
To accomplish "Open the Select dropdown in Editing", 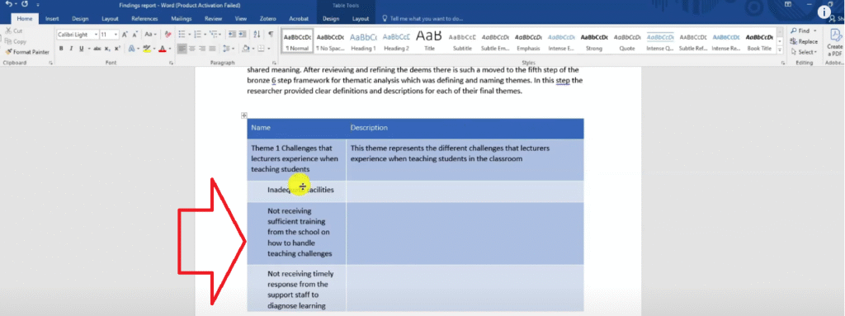I will [804, 52].
